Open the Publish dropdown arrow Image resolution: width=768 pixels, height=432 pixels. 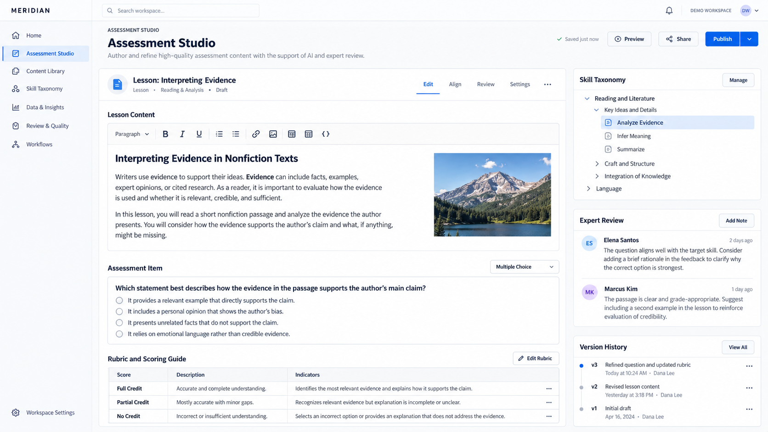(x=749, y=39)
